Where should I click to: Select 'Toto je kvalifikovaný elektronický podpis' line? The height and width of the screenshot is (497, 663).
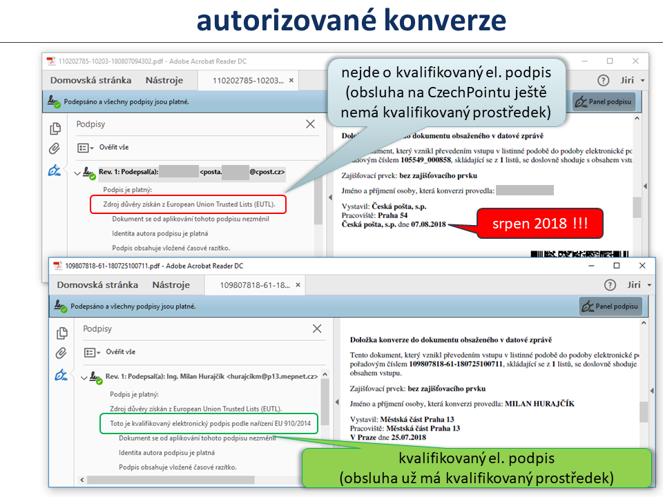point(210,423)
